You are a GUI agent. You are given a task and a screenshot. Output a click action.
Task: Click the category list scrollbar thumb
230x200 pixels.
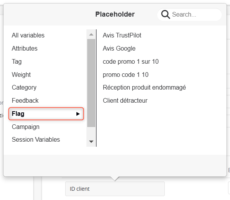[x=91, y=83]
